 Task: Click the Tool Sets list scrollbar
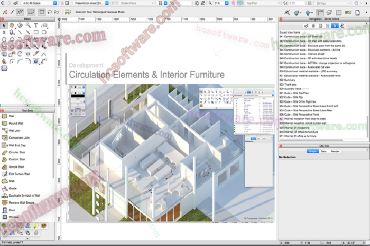53,146
